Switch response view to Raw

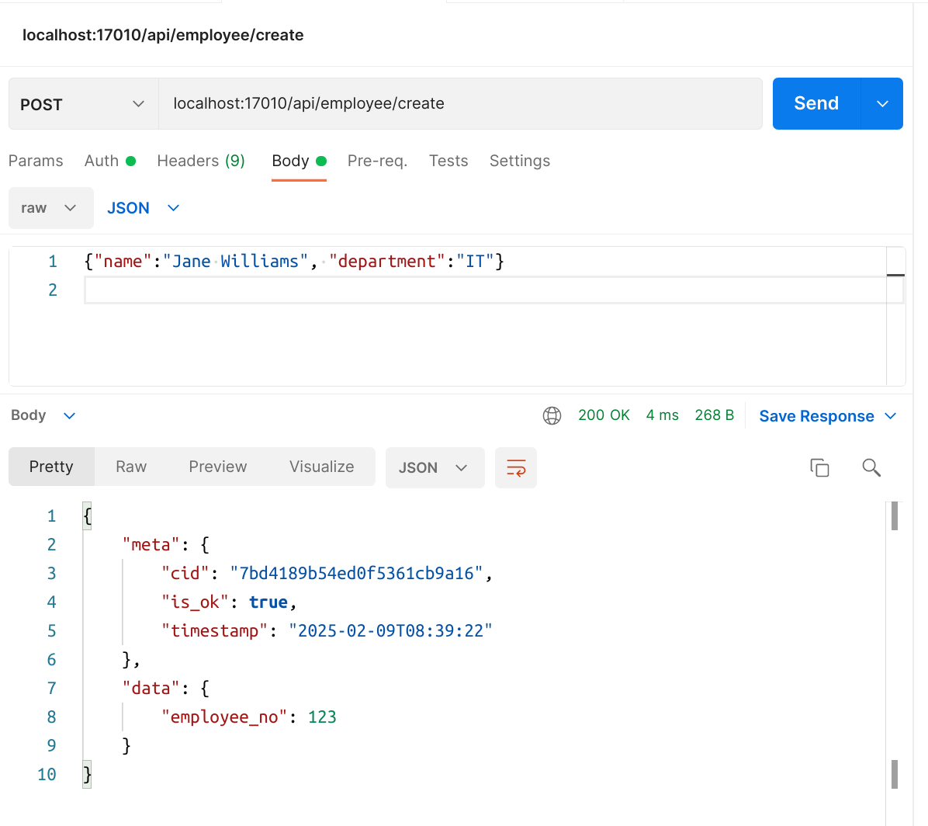(131, 467)
